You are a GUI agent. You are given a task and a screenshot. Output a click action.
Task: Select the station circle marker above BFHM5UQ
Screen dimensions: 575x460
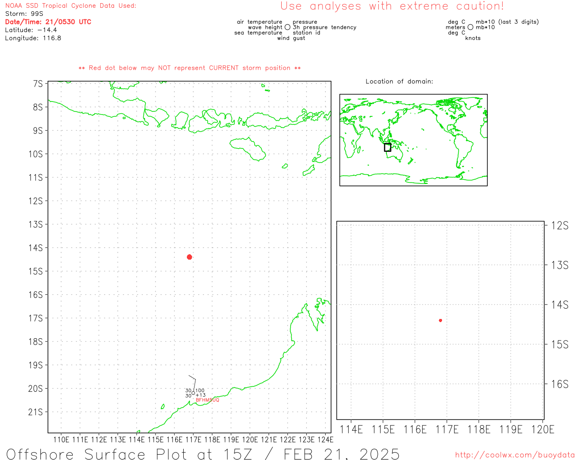pos(193,393)
